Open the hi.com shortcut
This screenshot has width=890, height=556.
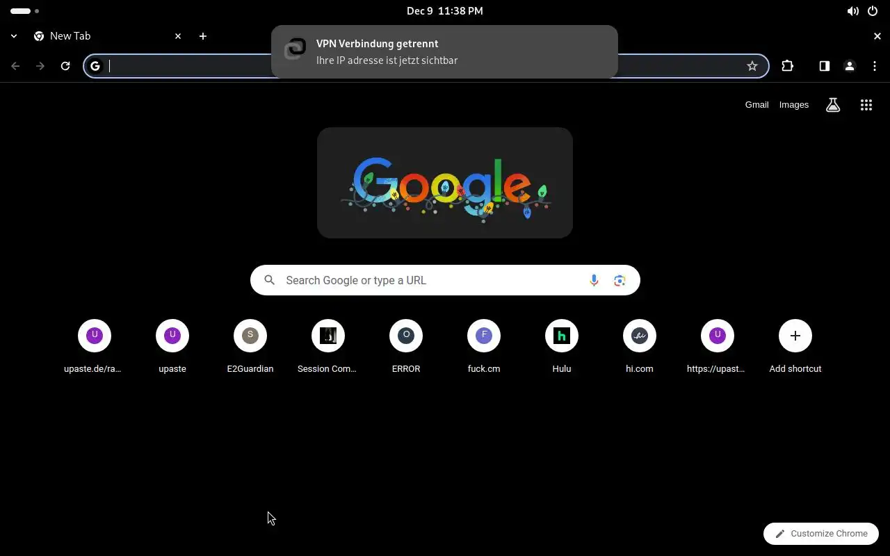coord(640,347)
